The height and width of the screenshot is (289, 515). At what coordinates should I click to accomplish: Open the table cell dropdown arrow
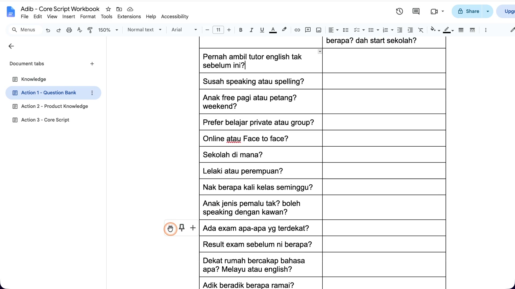[320, 51]
